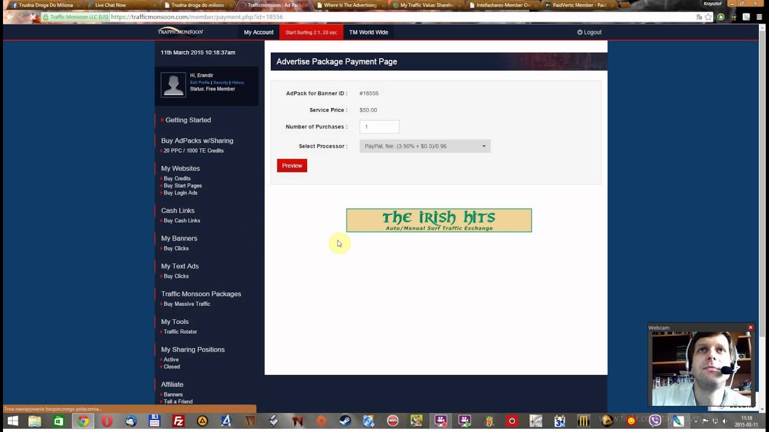Click The Irish Hits banner ad
The height and width of the screenshot is (432, 769).
(439, 220)
